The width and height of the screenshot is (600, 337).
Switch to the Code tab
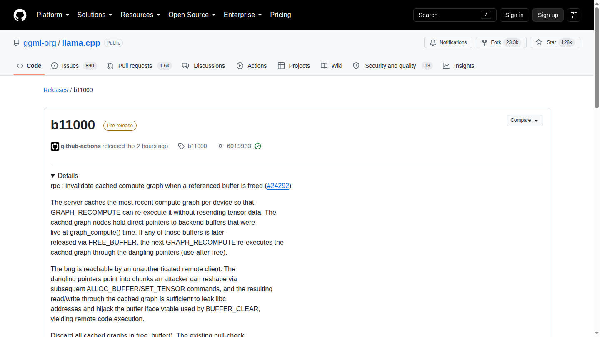(29, 66)
